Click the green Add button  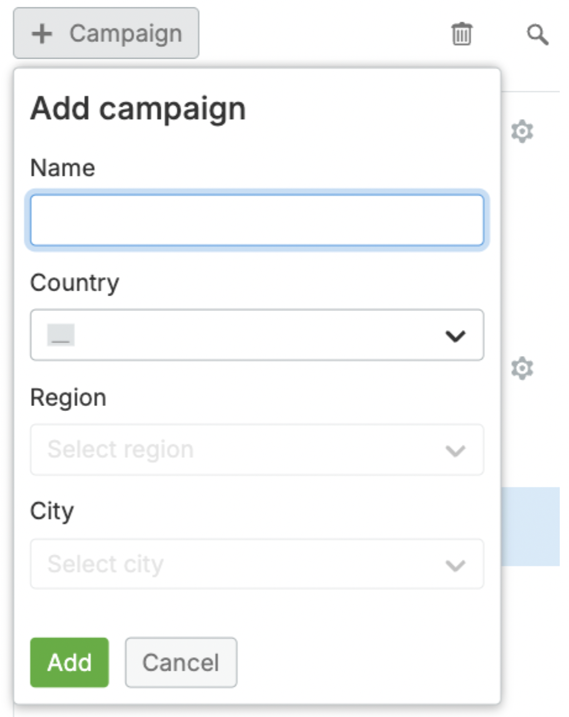point(70,663)
